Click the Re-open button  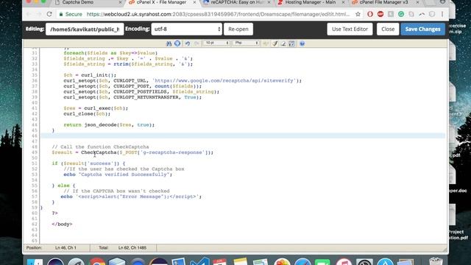tap(238, 29)
